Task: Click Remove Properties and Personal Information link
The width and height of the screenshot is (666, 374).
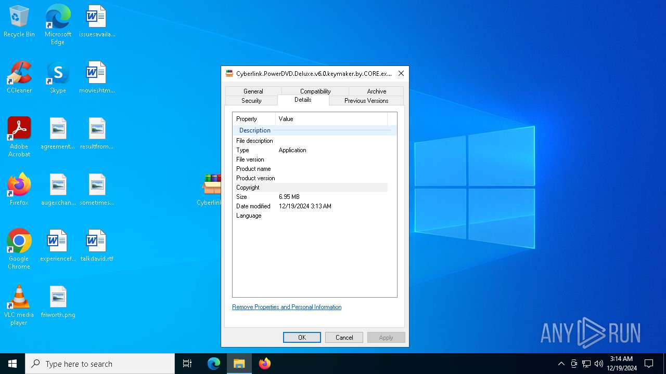Action: click(x=287, y=307)
